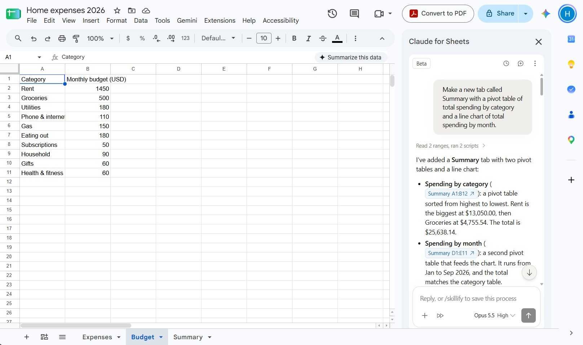583x345 pixels.
Task: Open the zoom 100% dropdown
Action: point(100,38)
